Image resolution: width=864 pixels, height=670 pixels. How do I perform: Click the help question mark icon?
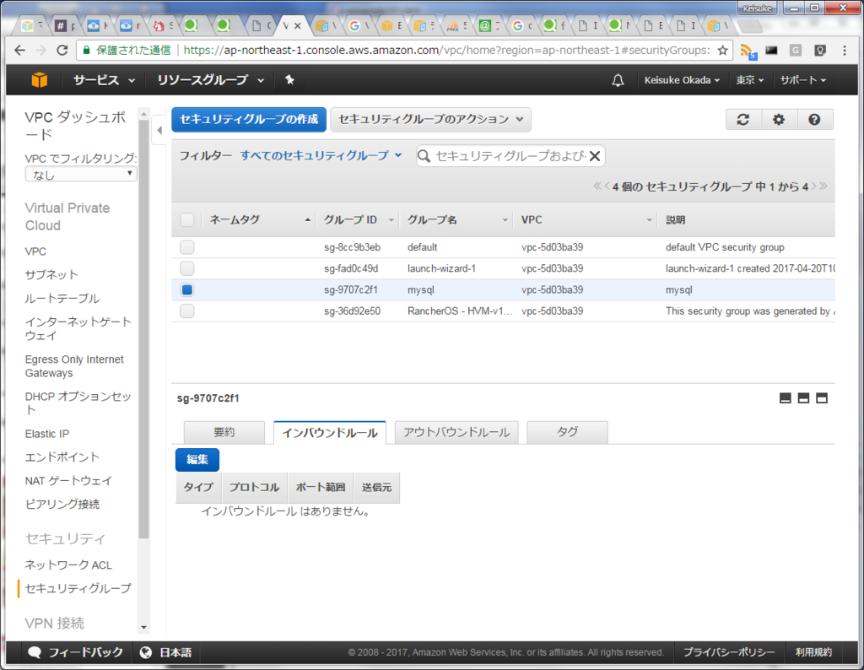pos(814,120)
